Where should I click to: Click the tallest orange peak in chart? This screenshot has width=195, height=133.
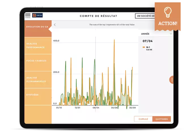click(x=114, y=40)
